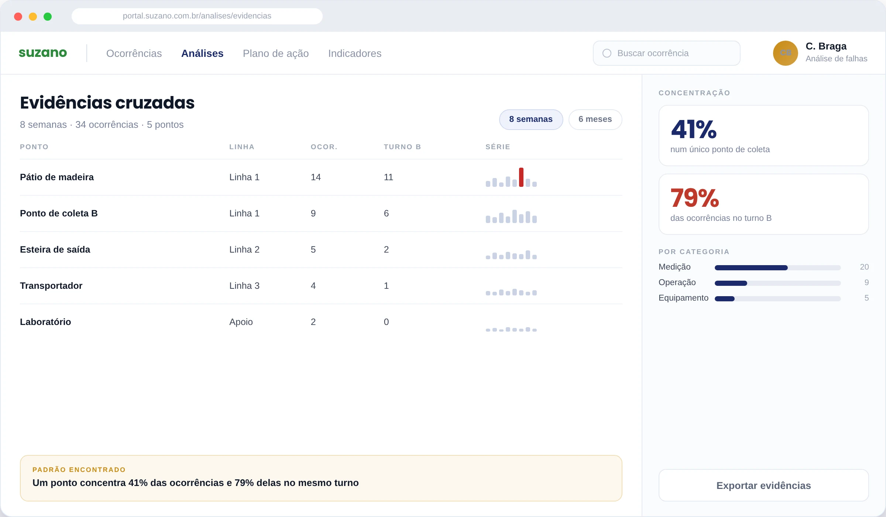Image resolution: width=886 pixels, height=517 pixels.
Task: Click the Padrão encontrado banner
Action: [x=321, y=478]
